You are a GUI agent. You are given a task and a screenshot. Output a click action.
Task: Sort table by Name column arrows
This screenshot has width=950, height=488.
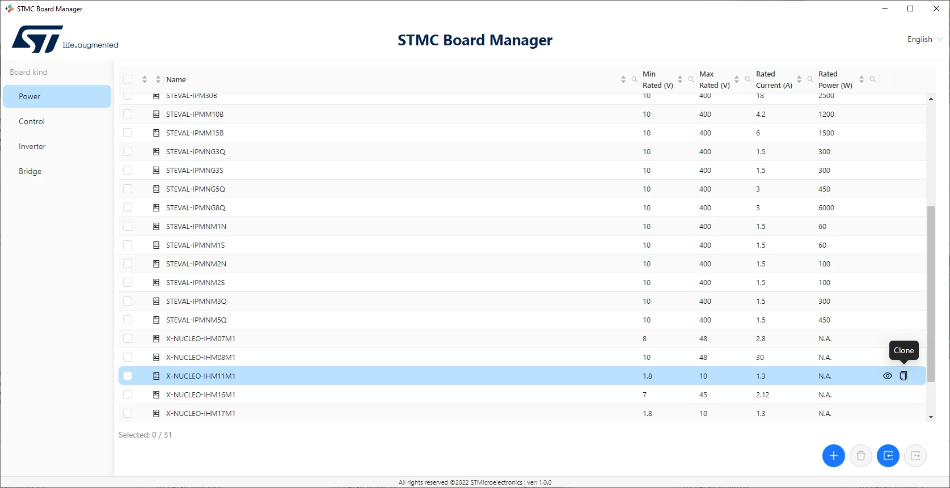623,79
